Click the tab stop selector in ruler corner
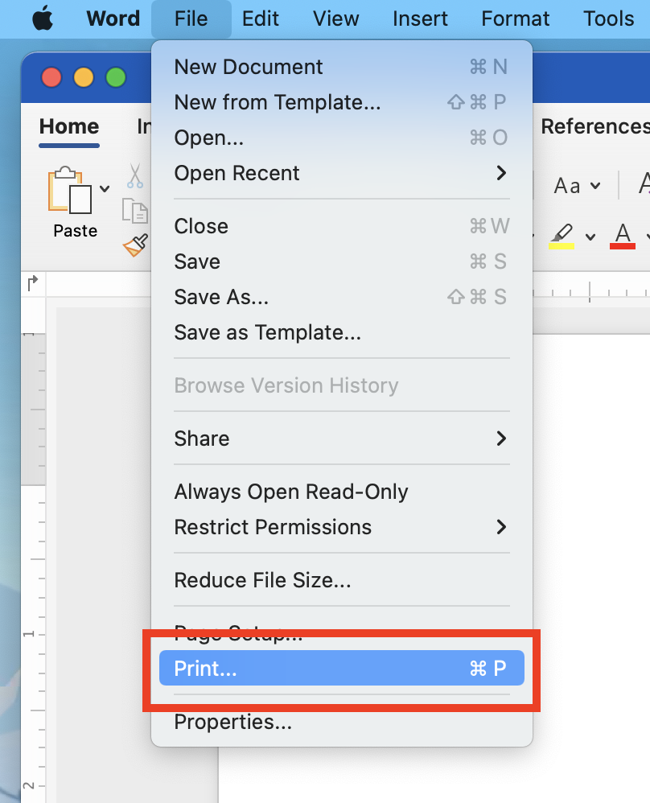The width and height of the screenshot is (650, 803). (x=33, y=282)
